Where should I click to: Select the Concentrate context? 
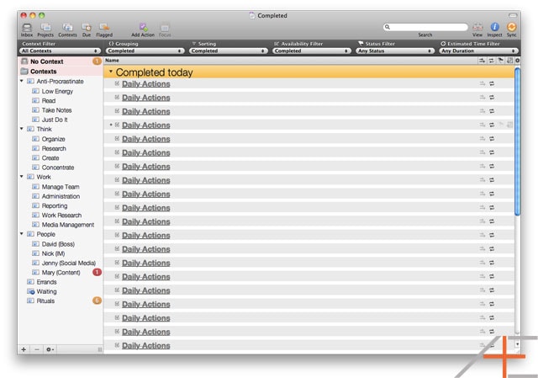(58, 168)
